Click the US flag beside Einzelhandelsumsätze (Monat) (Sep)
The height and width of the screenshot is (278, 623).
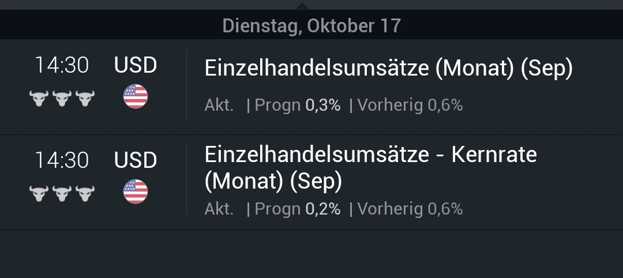(136, 96)
